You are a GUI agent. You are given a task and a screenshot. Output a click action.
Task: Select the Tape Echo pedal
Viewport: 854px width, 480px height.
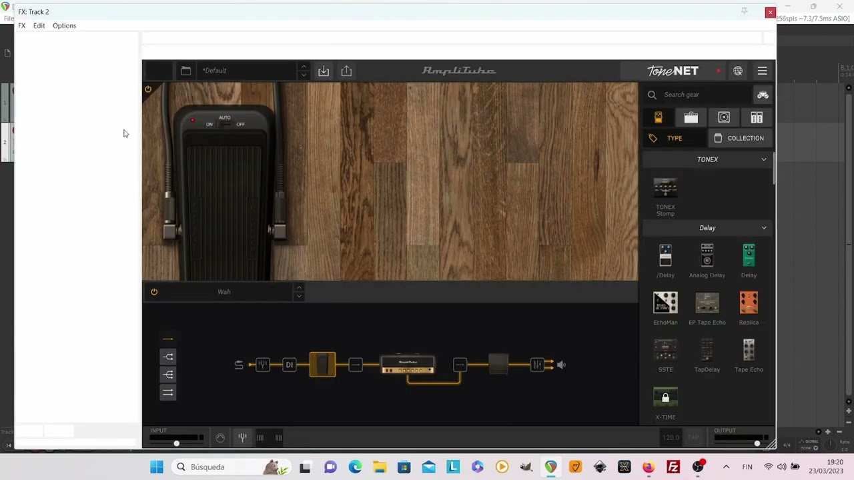[x=749, y=350]
